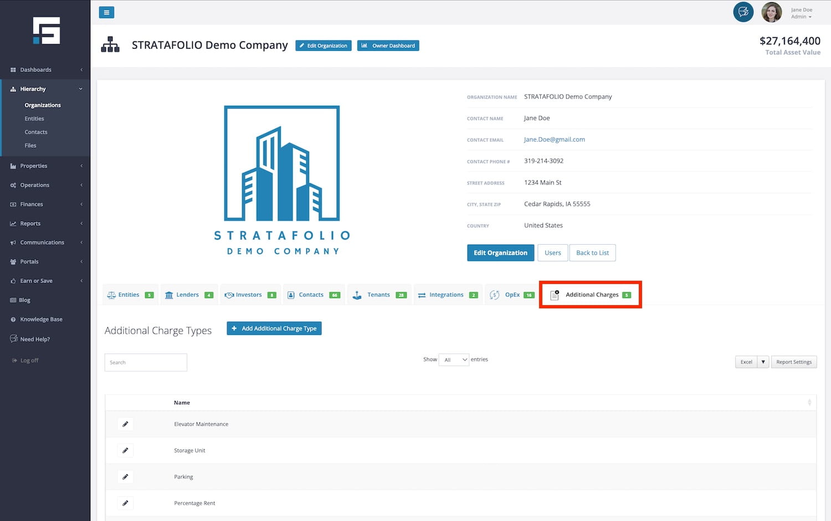Open the chat support icon in header
The height and width of the screenshot is (521, 831).
743,12
